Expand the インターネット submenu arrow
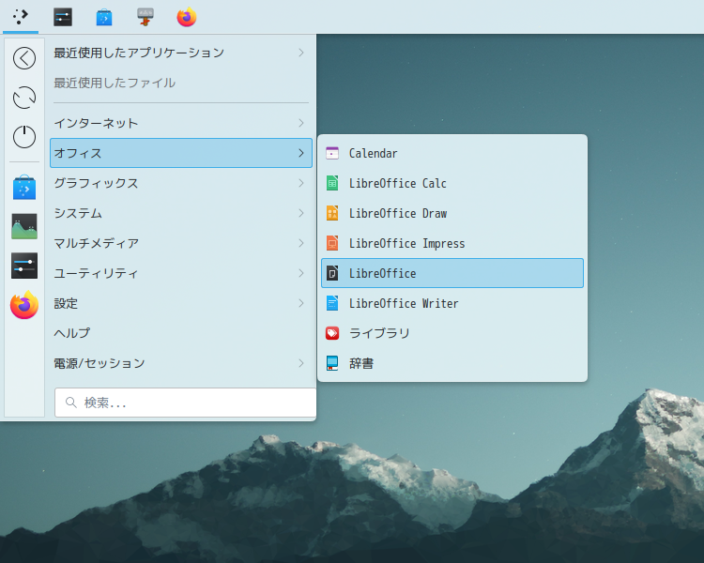 [x=301, y=123]
